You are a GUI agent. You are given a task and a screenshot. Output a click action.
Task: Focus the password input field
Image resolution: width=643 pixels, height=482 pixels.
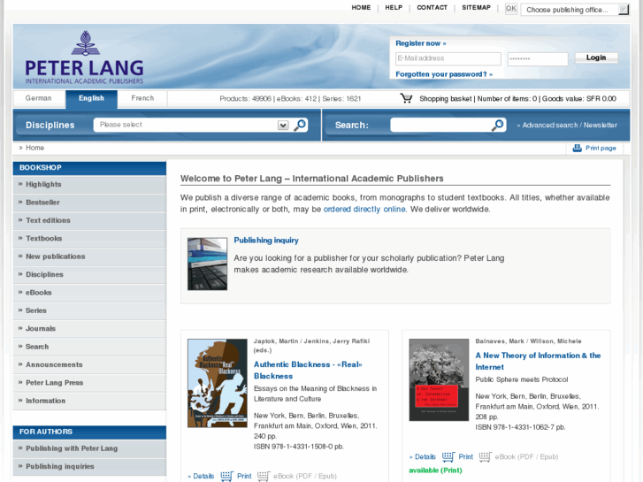pos(538,58)
